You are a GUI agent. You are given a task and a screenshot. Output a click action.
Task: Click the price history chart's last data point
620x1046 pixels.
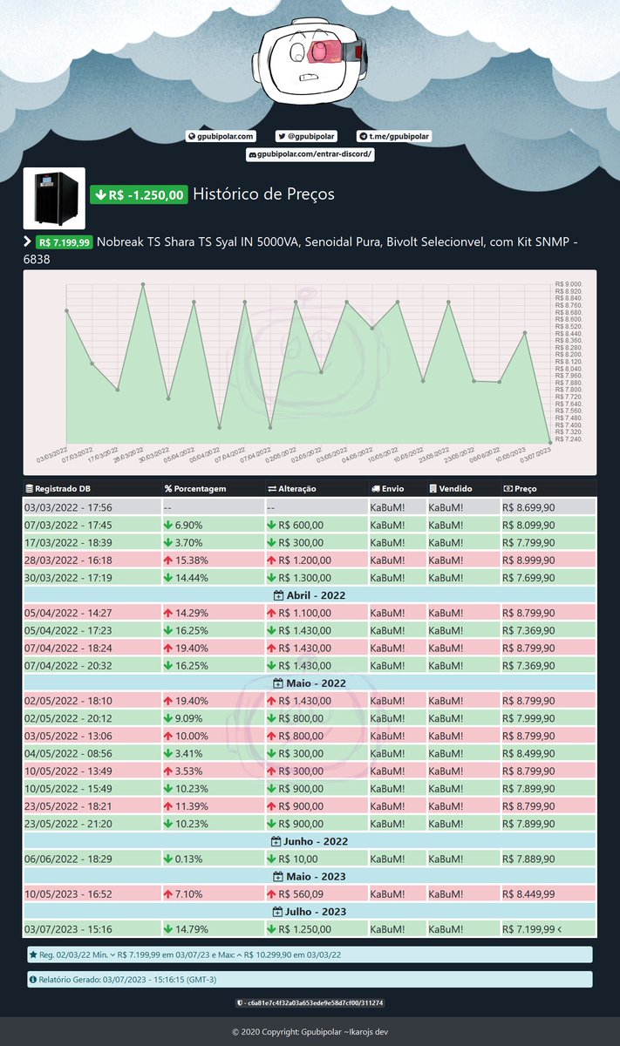click(550, 441)
